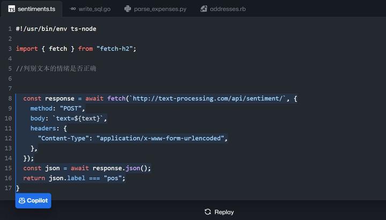
Task: Click the "fetch-h2" import string
Action: click(116, 49)
